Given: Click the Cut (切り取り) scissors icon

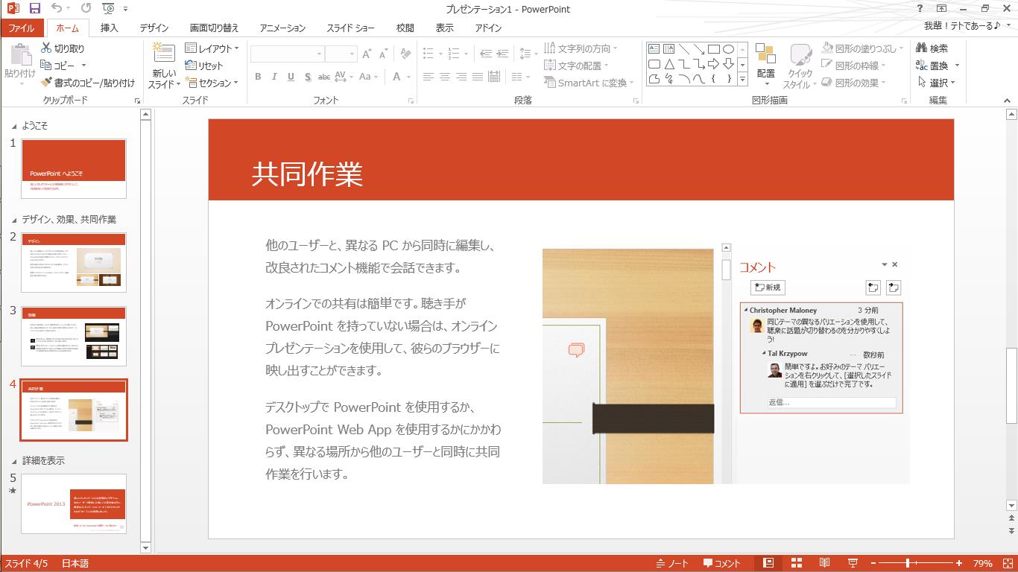Looking at the screenshot, I should 46,48.
